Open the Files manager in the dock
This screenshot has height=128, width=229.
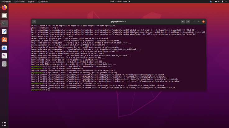tap(4, 15)
